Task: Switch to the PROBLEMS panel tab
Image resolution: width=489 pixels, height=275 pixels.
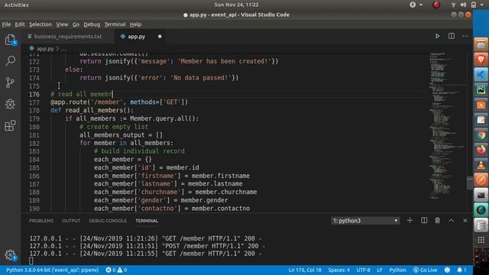Action: click(41, 221)
